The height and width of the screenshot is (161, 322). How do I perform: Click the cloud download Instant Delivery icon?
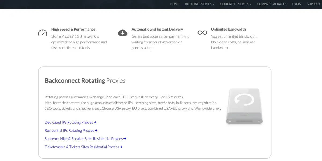coord(123,33)
